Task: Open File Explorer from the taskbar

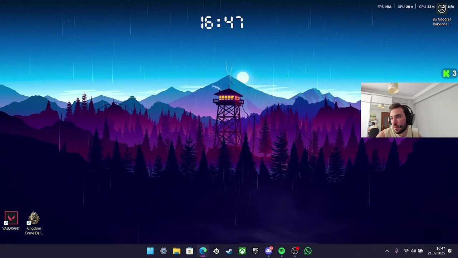Action: point(177,251)
